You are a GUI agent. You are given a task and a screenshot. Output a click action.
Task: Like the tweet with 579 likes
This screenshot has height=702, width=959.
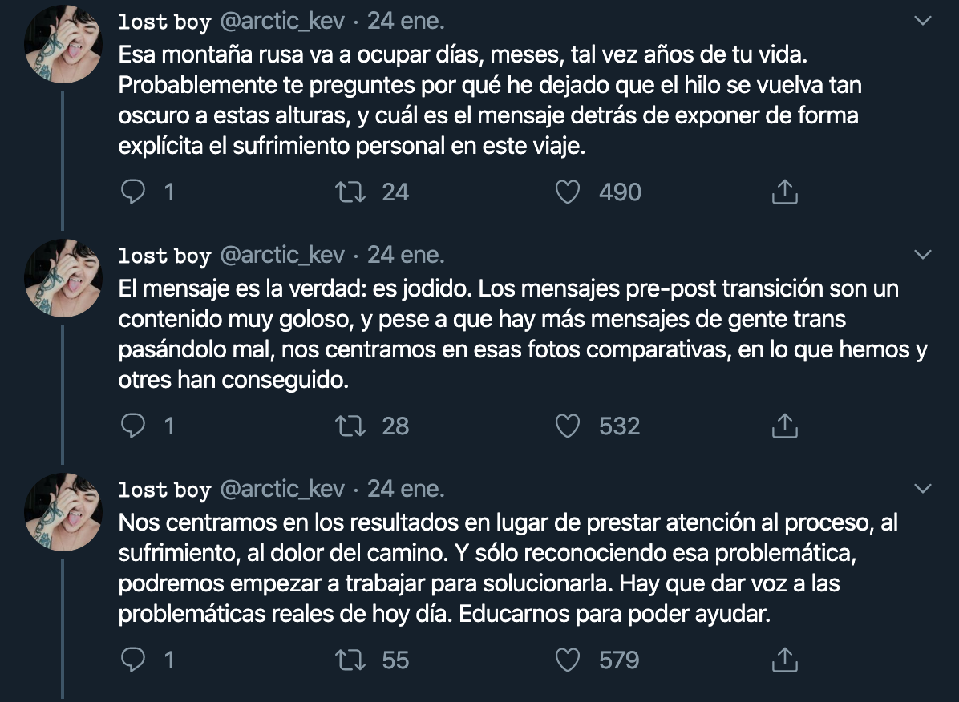568,660
